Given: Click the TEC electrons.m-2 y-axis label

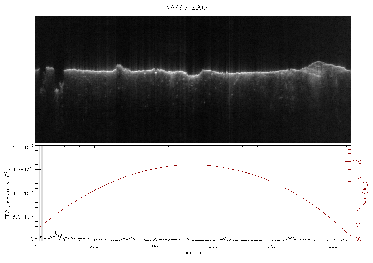Looking at the screenshot, I should tap(8, 193).
